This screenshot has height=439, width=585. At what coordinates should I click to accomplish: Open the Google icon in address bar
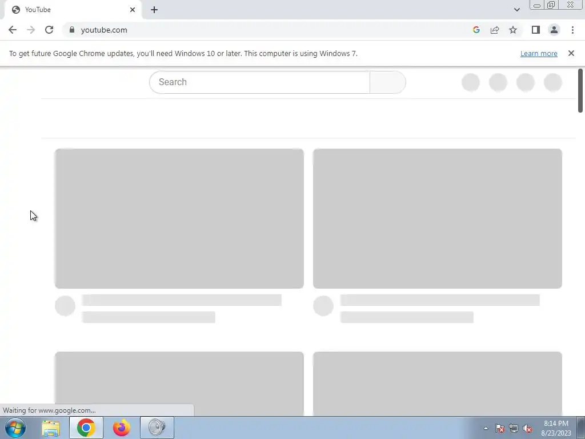coord(476,30)
